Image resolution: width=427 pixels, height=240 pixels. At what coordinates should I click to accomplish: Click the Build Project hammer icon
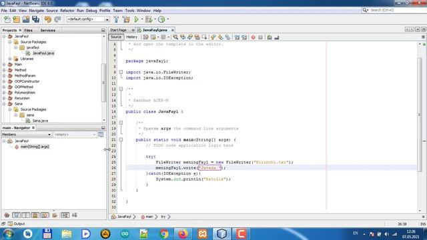(116, 19)
